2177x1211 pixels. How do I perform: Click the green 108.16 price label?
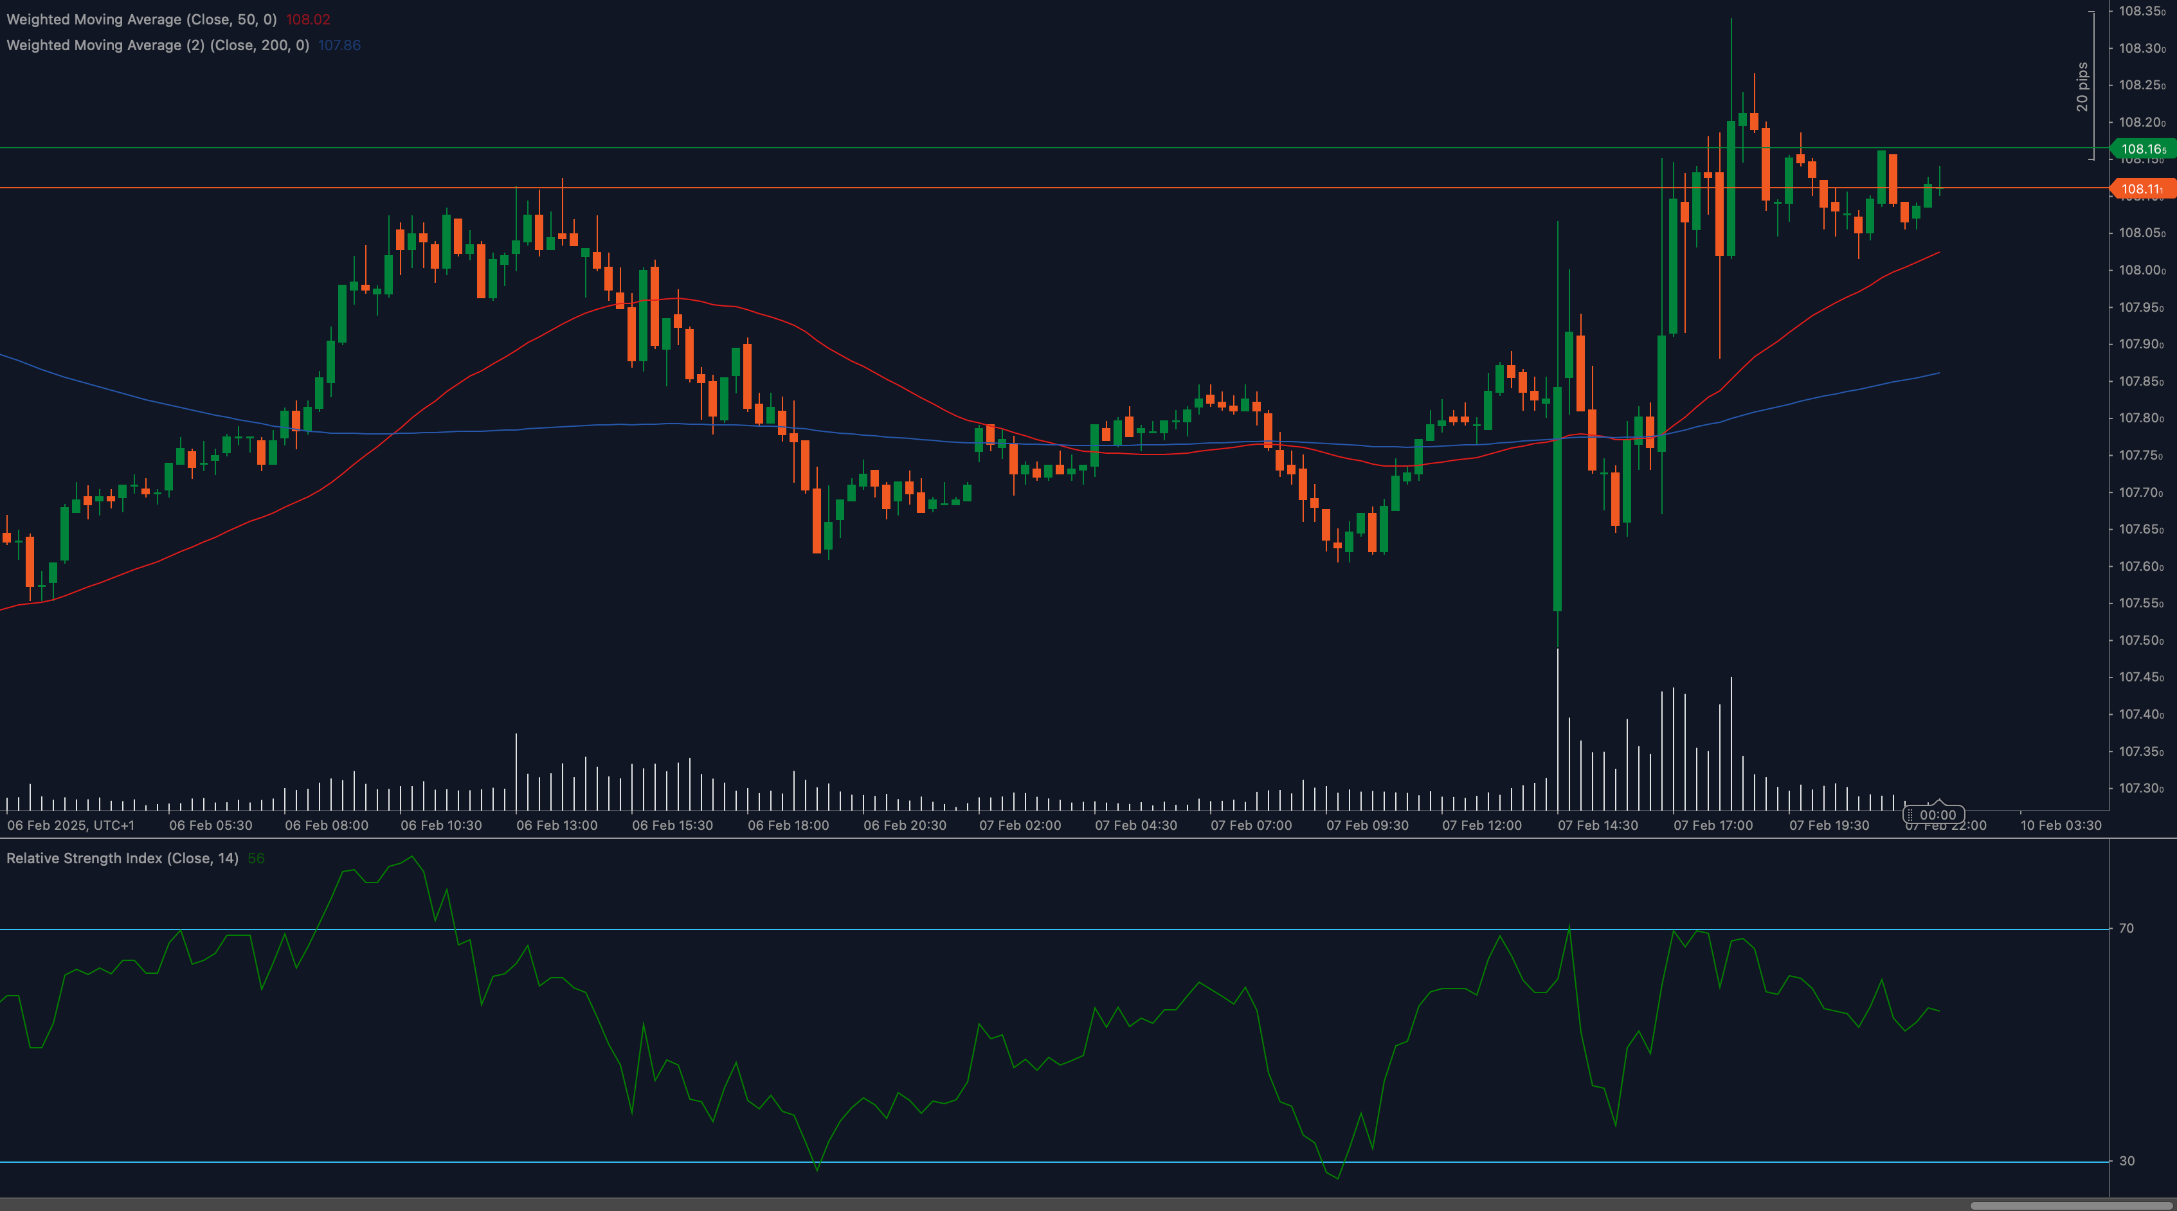click(2143, 148)
